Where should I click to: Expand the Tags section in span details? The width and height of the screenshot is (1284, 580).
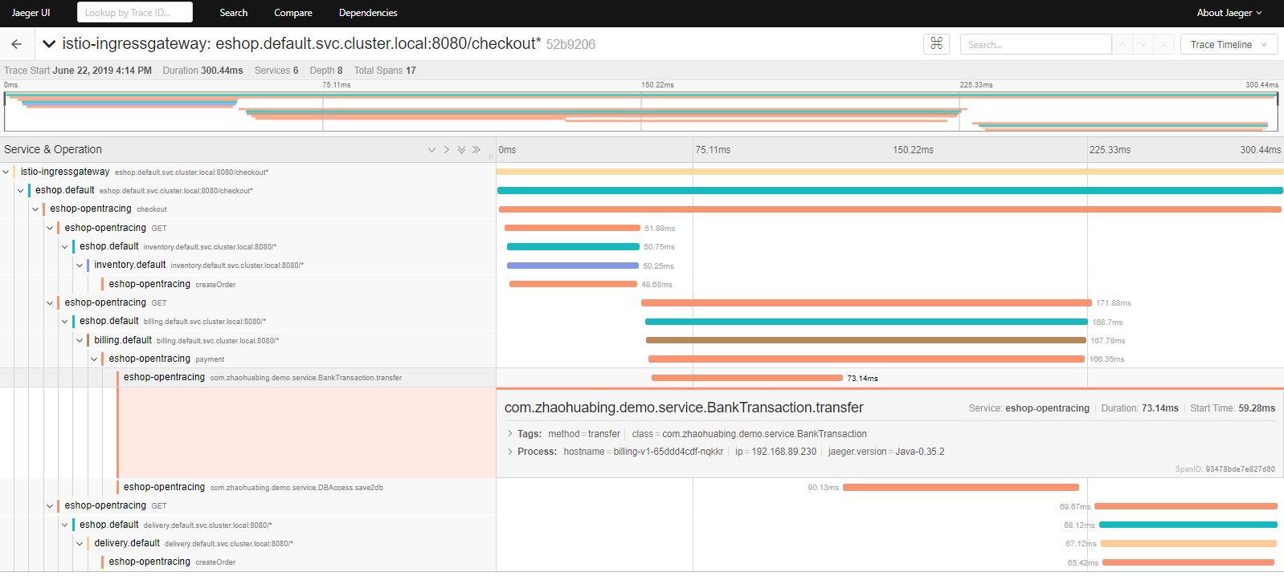pos(510,433)
